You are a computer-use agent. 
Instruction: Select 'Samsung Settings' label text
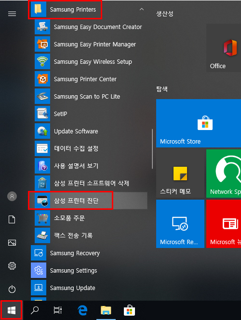click(x=73, y=271)
